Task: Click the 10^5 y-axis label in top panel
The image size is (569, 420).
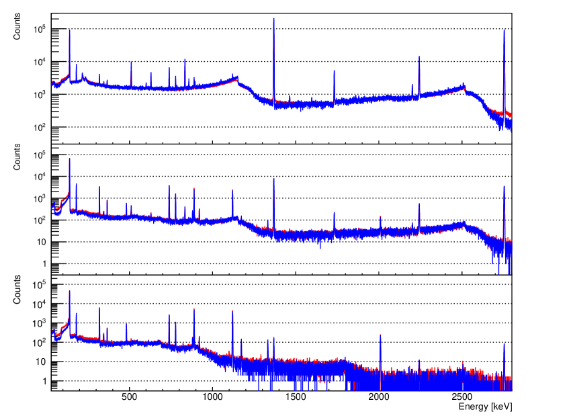Action: pos(40,29)
